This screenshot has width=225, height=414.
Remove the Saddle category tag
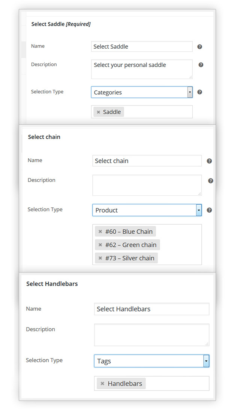tap(99, 112)
